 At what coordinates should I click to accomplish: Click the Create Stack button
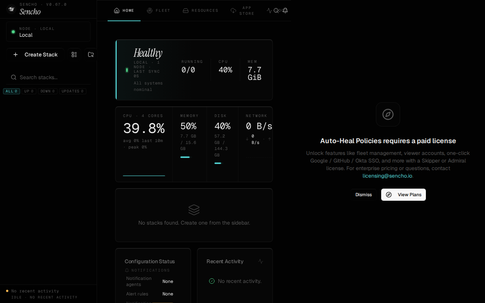point(35,55)
